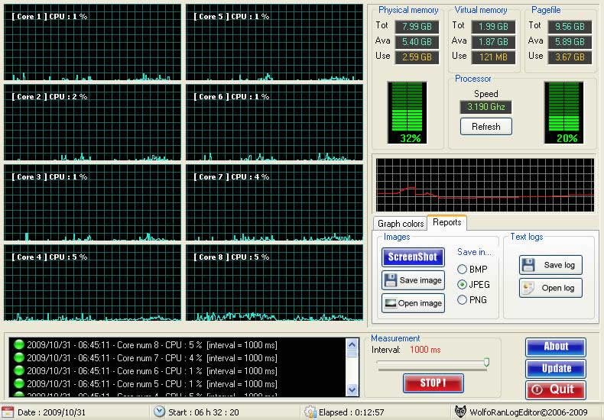The width and height of the screenshot is (604, 420).
Task: Click the virtual memory available 1.87 GB value
Action: [x=493, y=42]
